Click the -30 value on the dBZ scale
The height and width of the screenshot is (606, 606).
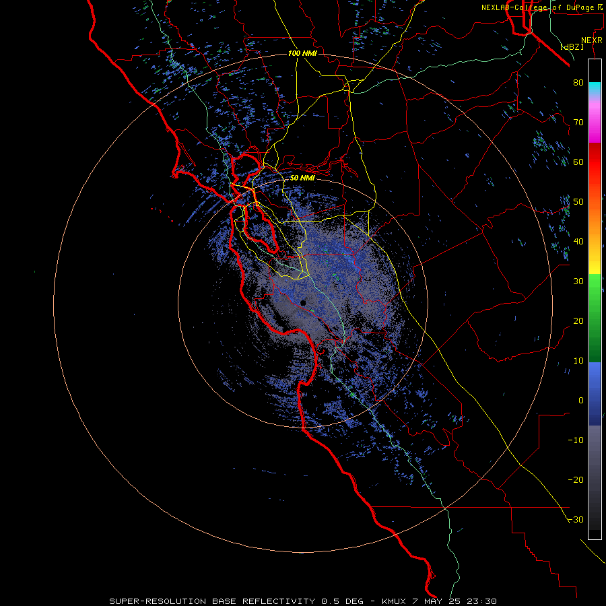tap(576, 520)
